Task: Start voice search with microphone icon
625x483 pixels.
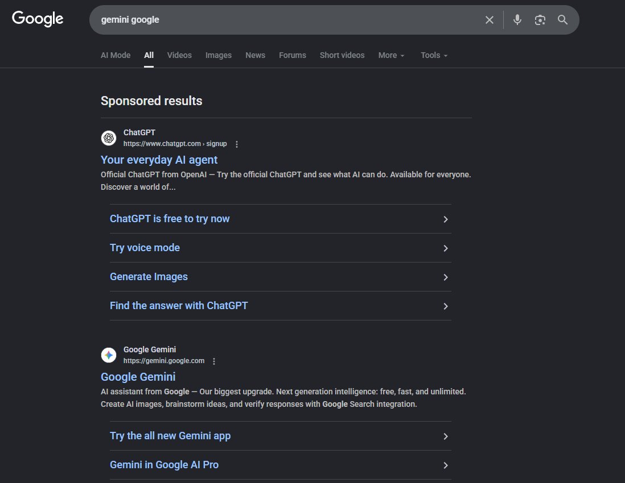Action: [x=517, y=19]
